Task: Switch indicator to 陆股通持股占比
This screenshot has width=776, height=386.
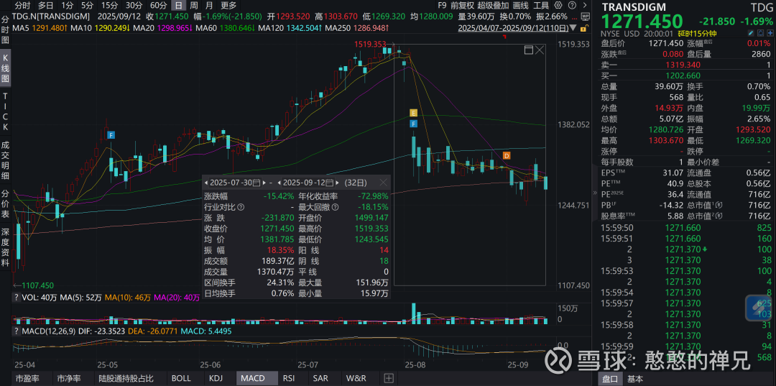Action: pos(128,379)
